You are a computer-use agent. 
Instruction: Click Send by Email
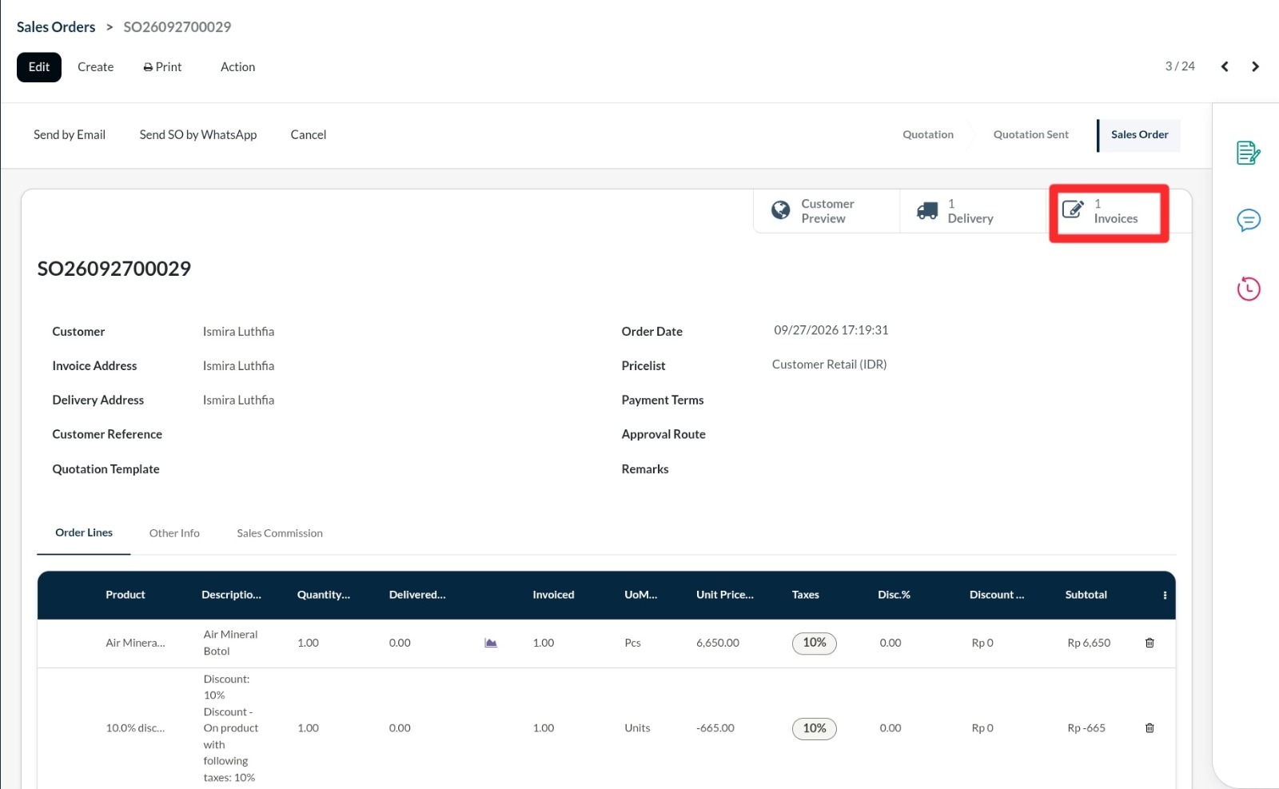click(70, 134)
